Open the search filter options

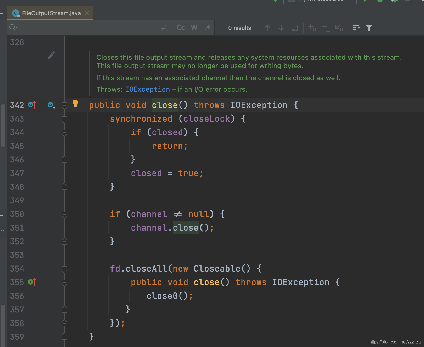pyautogui.click(x=369, y=28)
